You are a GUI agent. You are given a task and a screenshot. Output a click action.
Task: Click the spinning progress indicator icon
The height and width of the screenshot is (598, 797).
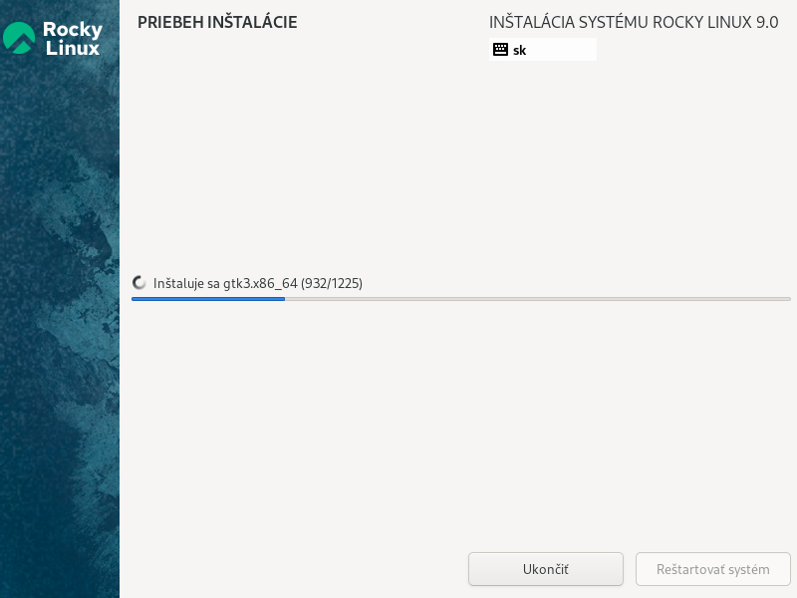click(x=138, y=283)
